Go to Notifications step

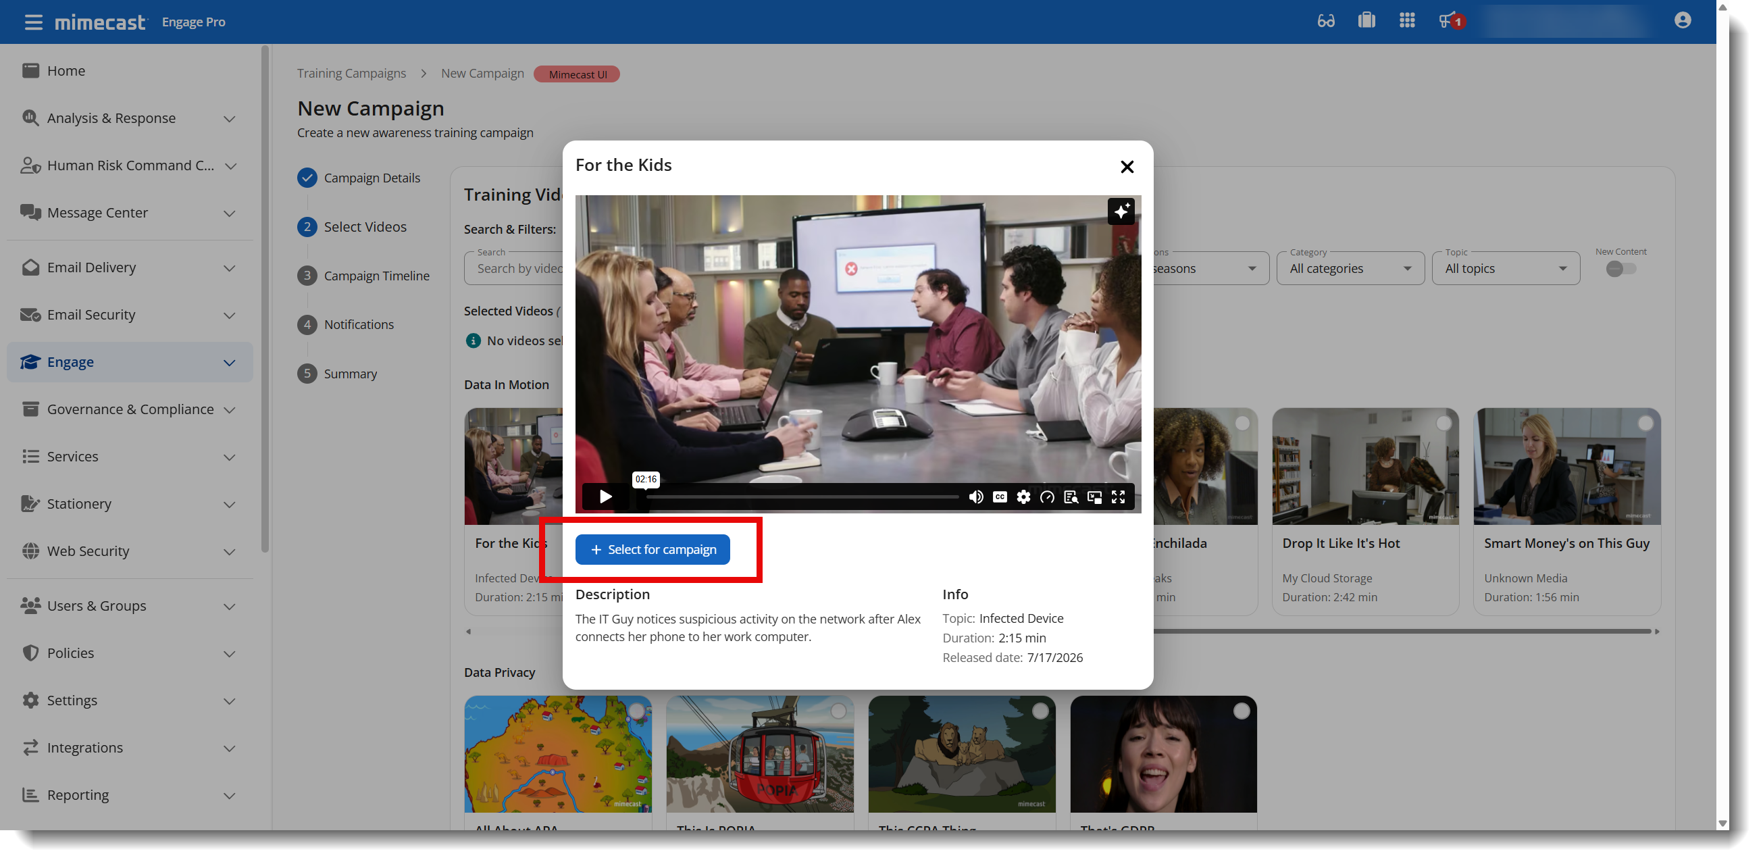[346, 324]
